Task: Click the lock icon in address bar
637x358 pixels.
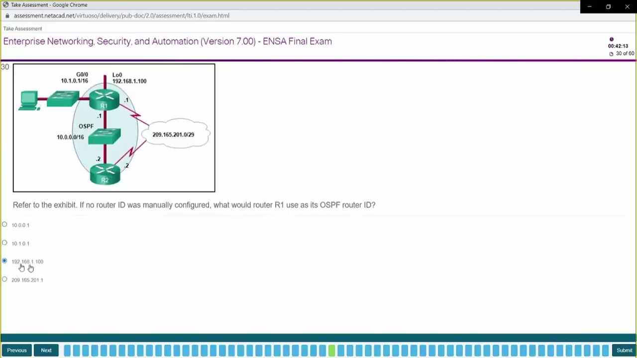Action: click(x=7, y=15)
